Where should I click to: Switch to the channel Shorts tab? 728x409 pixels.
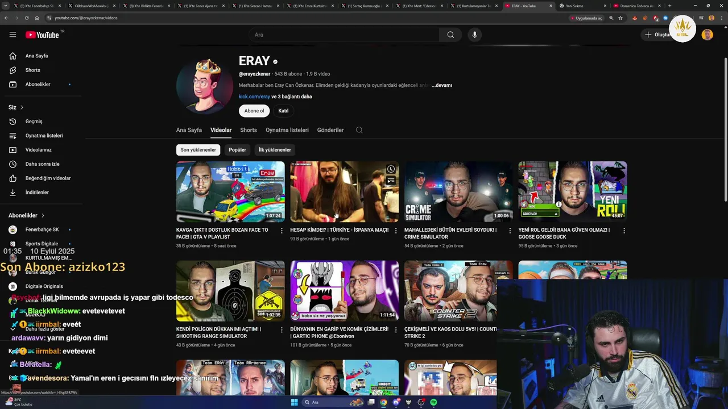pos(249,130)
